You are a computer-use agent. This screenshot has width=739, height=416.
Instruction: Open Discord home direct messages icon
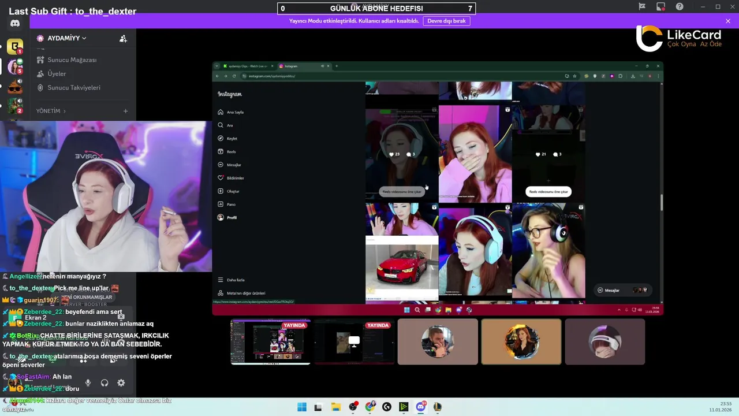tap(15, 23)
